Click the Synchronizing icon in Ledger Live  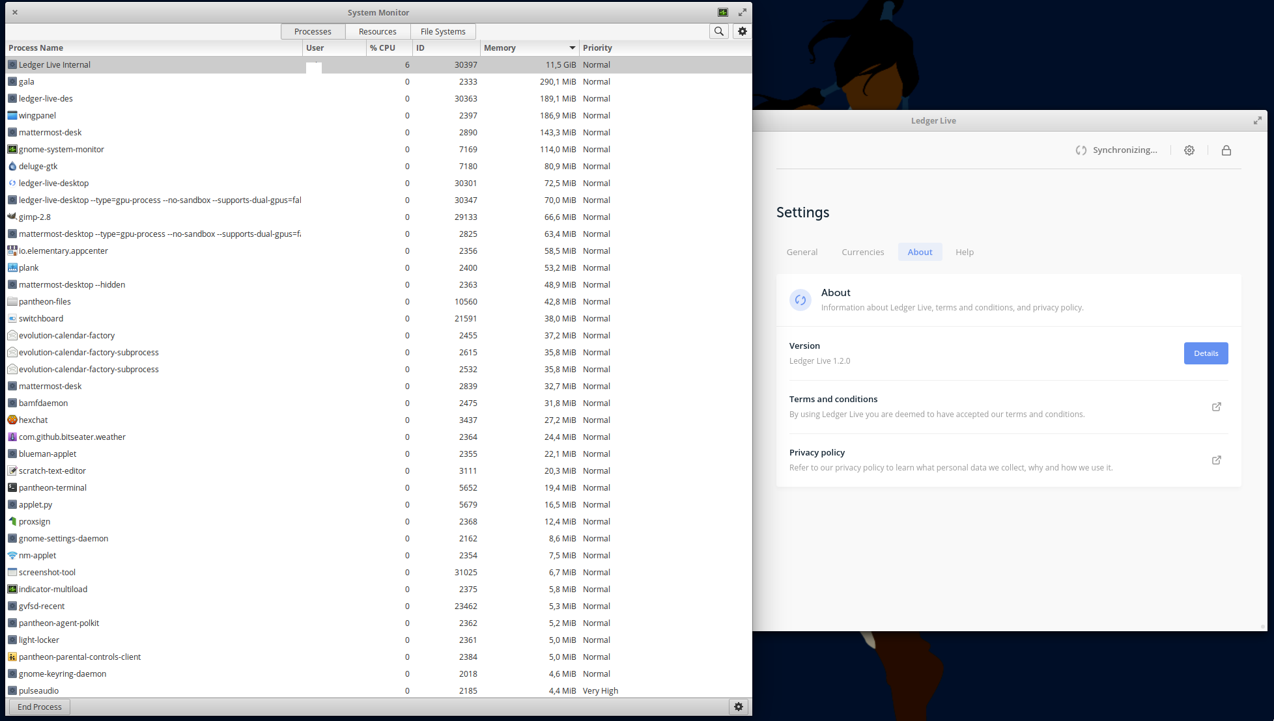click(x=1081, y=150)
